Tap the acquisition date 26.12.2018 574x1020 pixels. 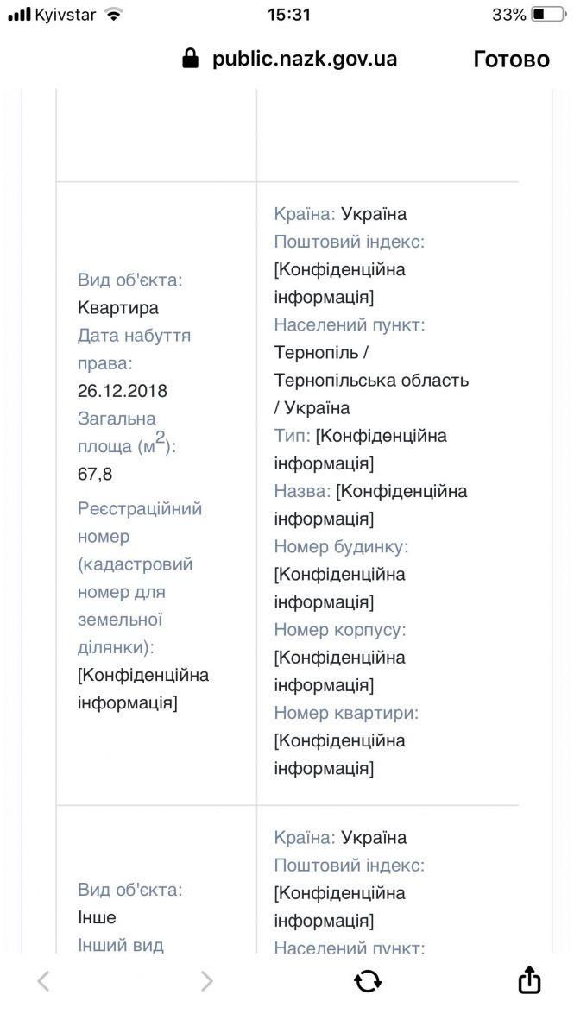coord(123,391)
